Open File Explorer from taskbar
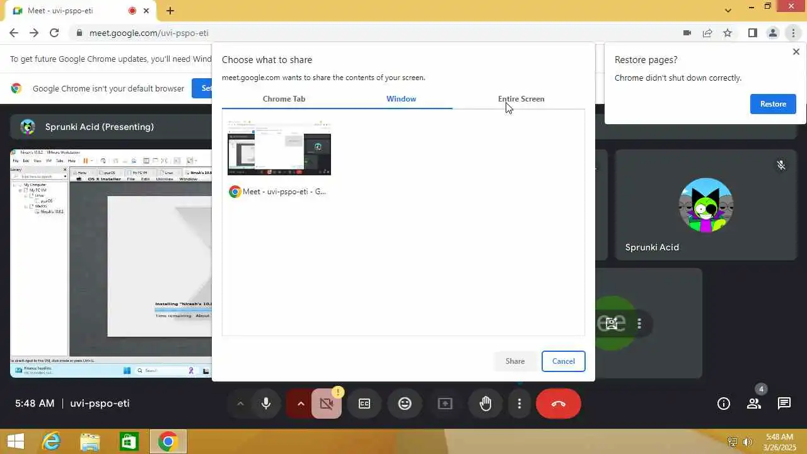The width and height of the screenshot is (807, 454). click(x=90, y=442)
